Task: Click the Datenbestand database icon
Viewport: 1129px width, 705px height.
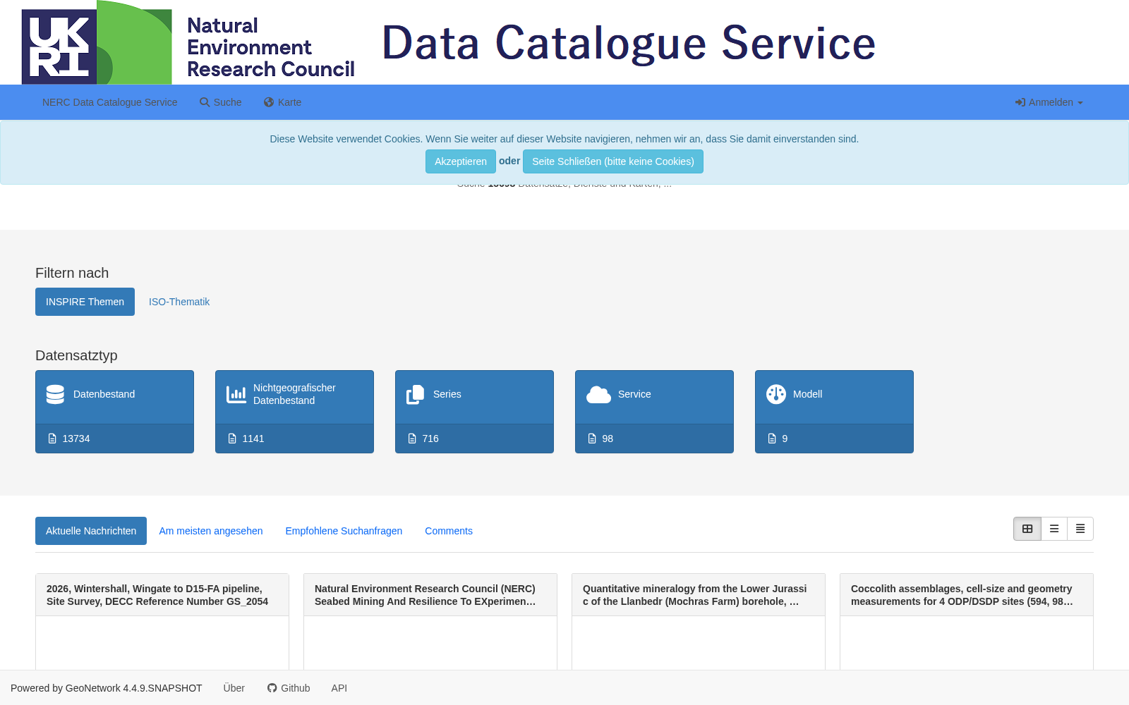Action: click(55, 394)
